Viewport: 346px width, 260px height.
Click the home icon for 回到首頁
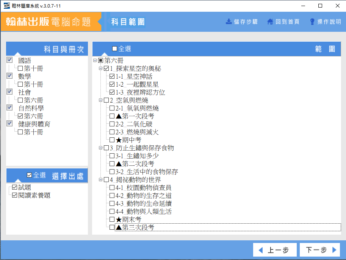[270, 22]
